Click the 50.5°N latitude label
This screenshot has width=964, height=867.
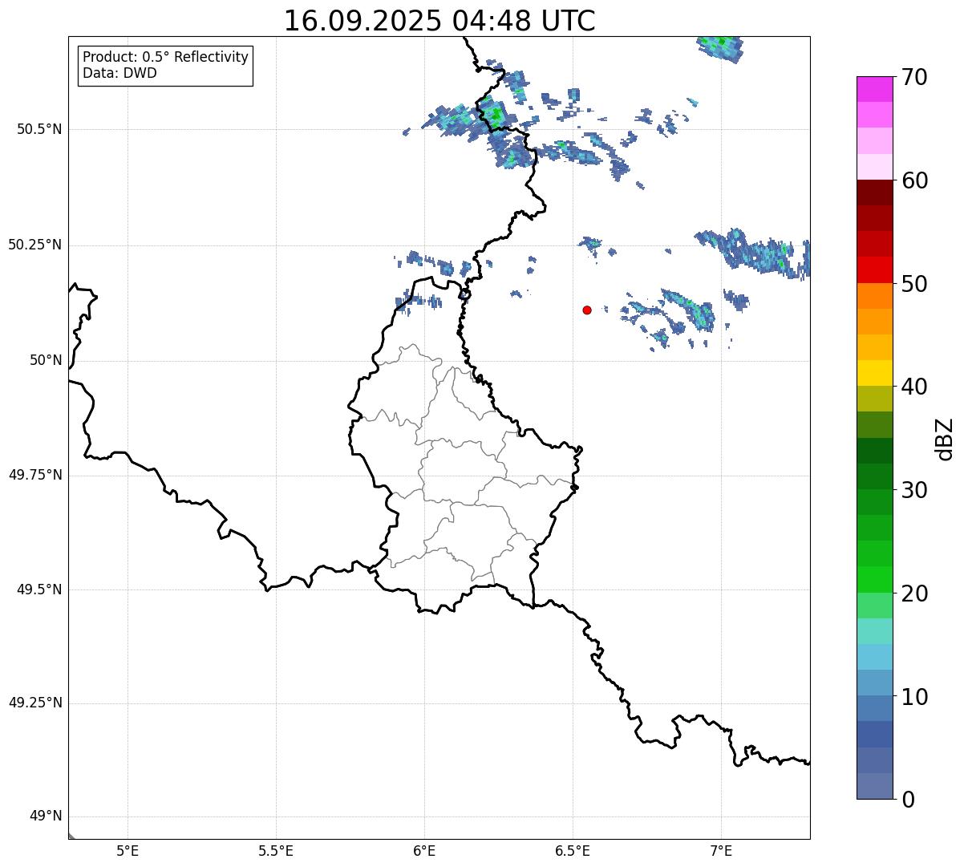click(39, 129)
